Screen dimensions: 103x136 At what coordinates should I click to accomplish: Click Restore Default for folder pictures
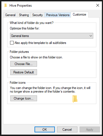pos(24,72)
